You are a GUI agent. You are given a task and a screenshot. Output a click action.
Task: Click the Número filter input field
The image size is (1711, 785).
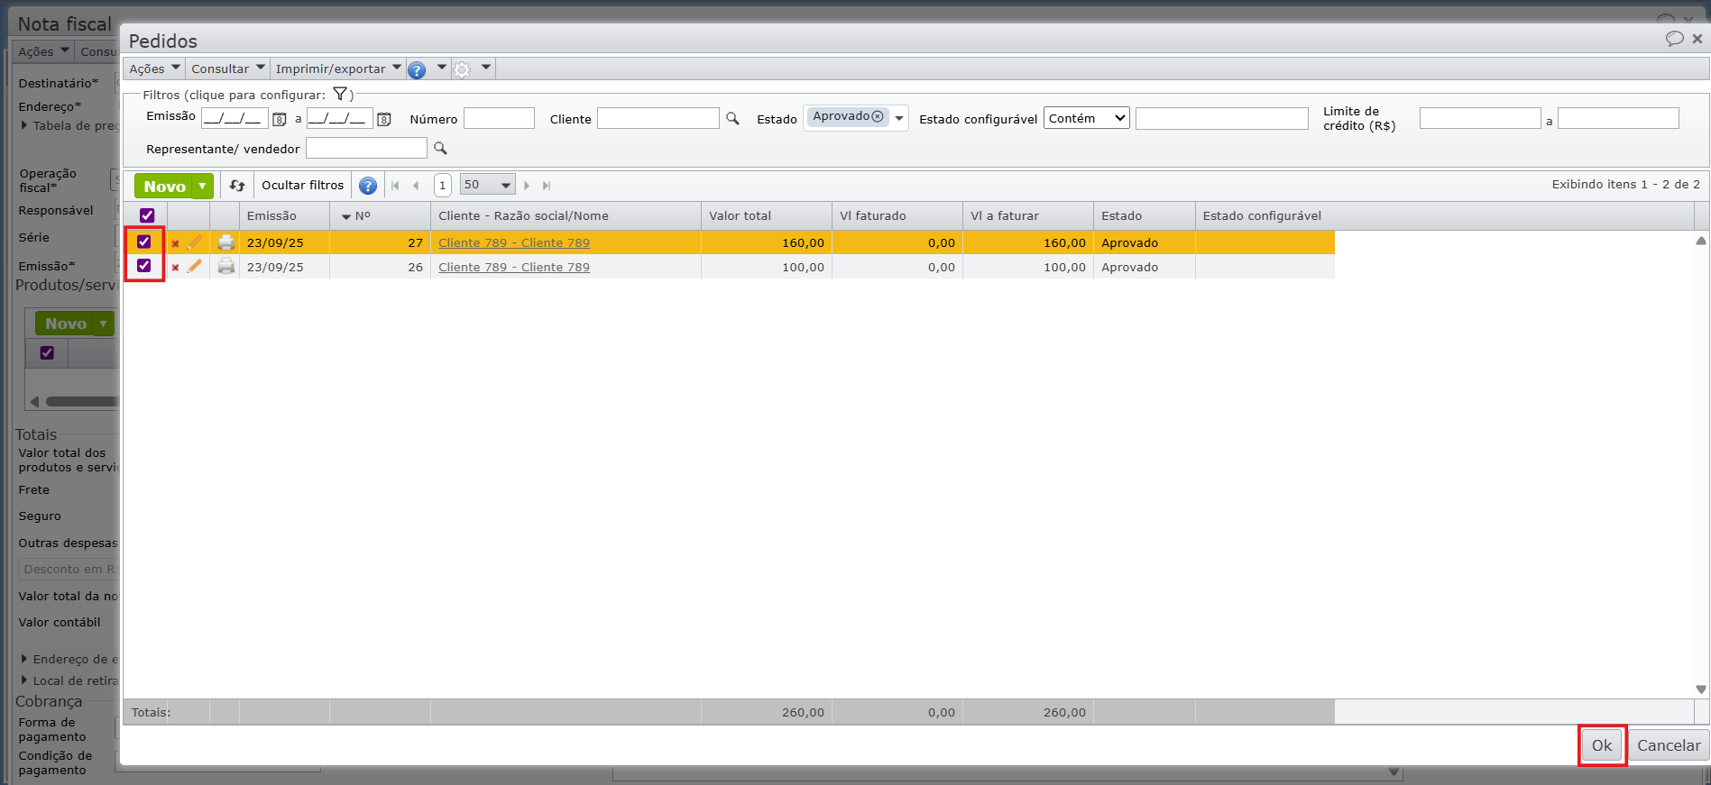coord(499,118)
